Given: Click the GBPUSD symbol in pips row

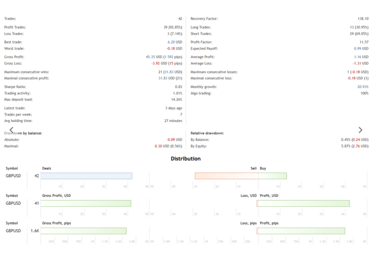Looking at the screenshot, I should point(13,231).
